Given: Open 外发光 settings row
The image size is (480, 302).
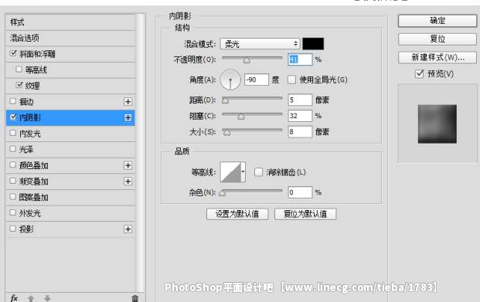Looking at the screenshot, I should click(70, 213).
